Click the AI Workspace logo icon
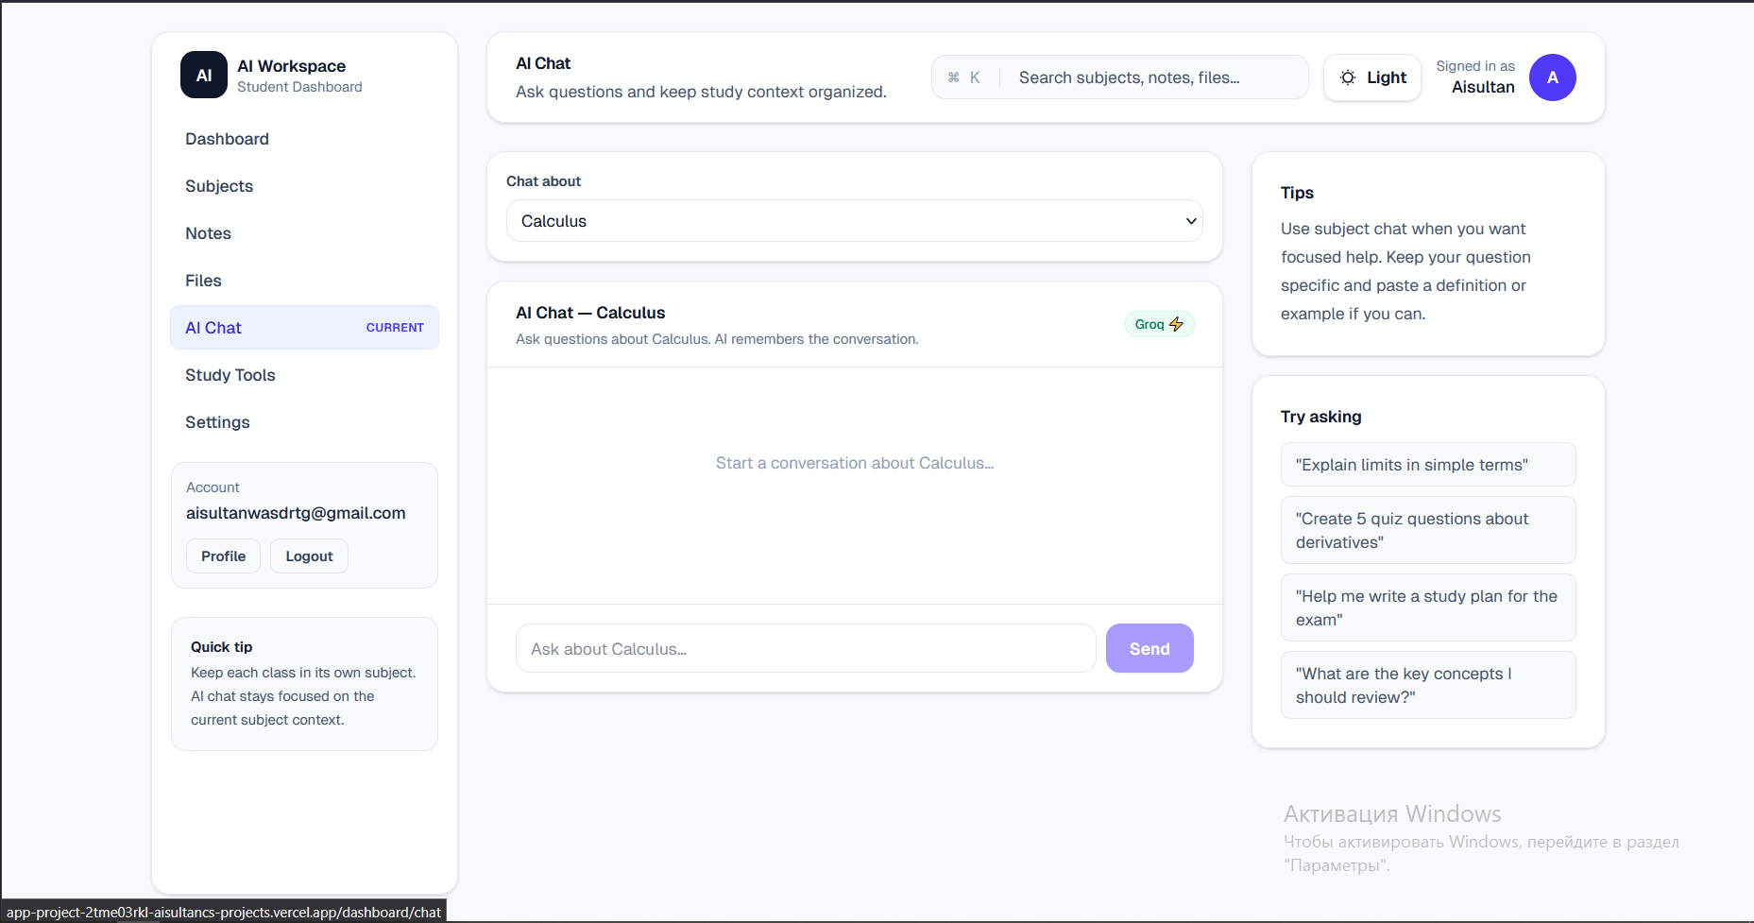This screenshot has width=1754, height=923. click(x=203, y=76)
